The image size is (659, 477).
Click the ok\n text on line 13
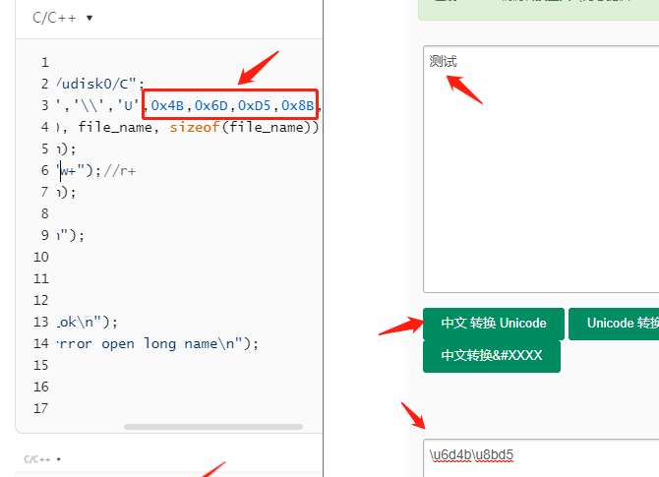(x=77, y=323)
